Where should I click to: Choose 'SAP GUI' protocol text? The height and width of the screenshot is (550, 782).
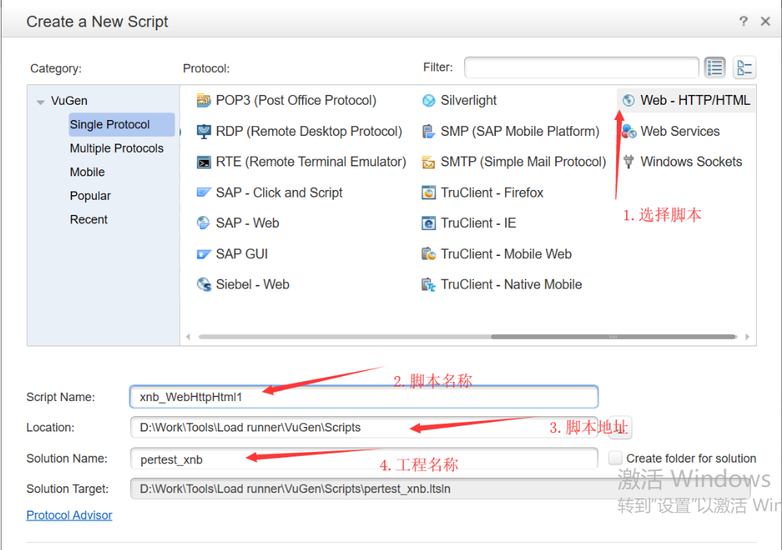pos(242,254)
